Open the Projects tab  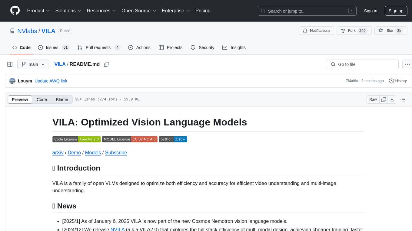tap(171, 47)
